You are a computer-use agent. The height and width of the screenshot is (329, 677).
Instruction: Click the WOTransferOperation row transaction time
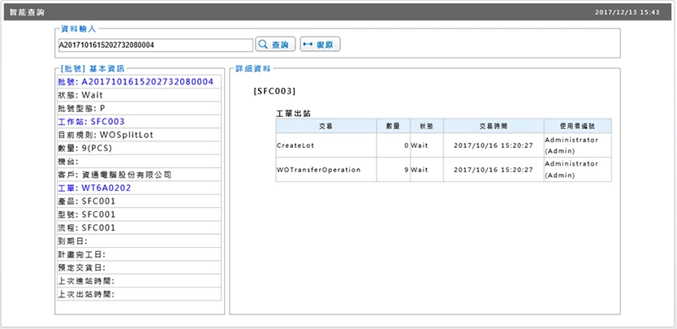pyautogui.click(x=494, y=170)
